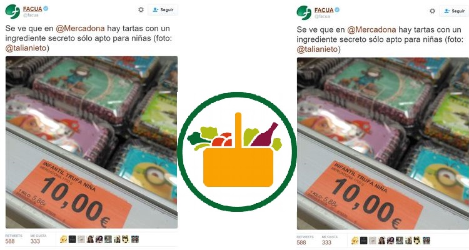The width and height of the screenshot is (469, 250).
Task: Open the @Mercadona mention in right tweet
Action: click(372, 29)
